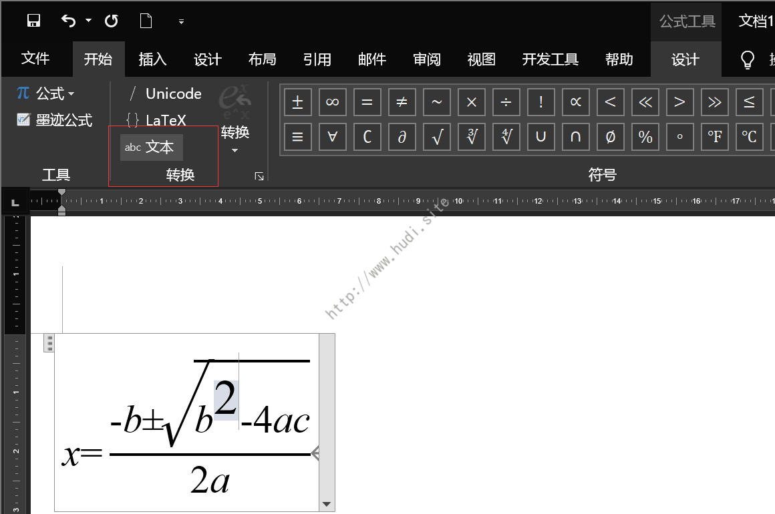Viewport: 775px width, 514px height.
Task: Open the 插入 ribbon tab
Action: [x=152, y=60]
